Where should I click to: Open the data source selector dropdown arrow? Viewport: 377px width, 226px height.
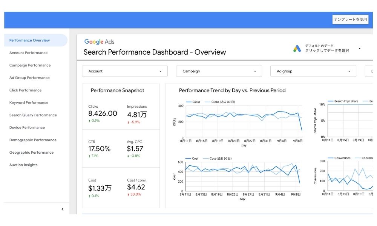[359, 49]
